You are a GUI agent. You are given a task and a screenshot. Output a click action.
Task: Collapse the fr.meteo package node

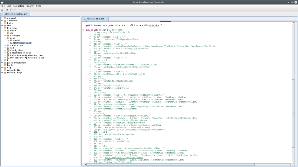[2, 28]
